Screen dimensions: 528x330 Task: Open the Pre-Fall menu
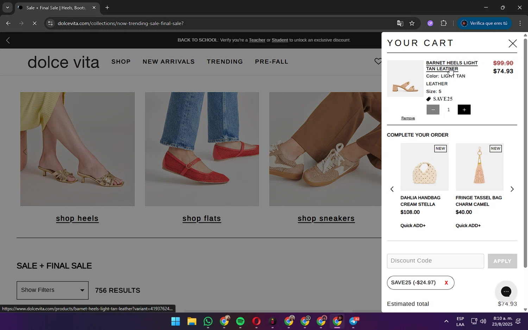coord(271,62)
